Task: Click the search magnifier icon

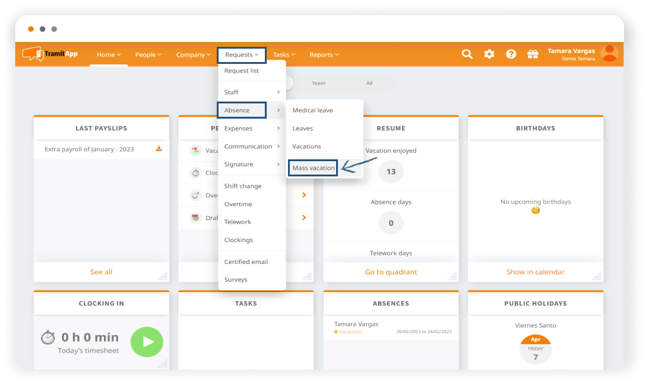Action: [x=467, y=54]
